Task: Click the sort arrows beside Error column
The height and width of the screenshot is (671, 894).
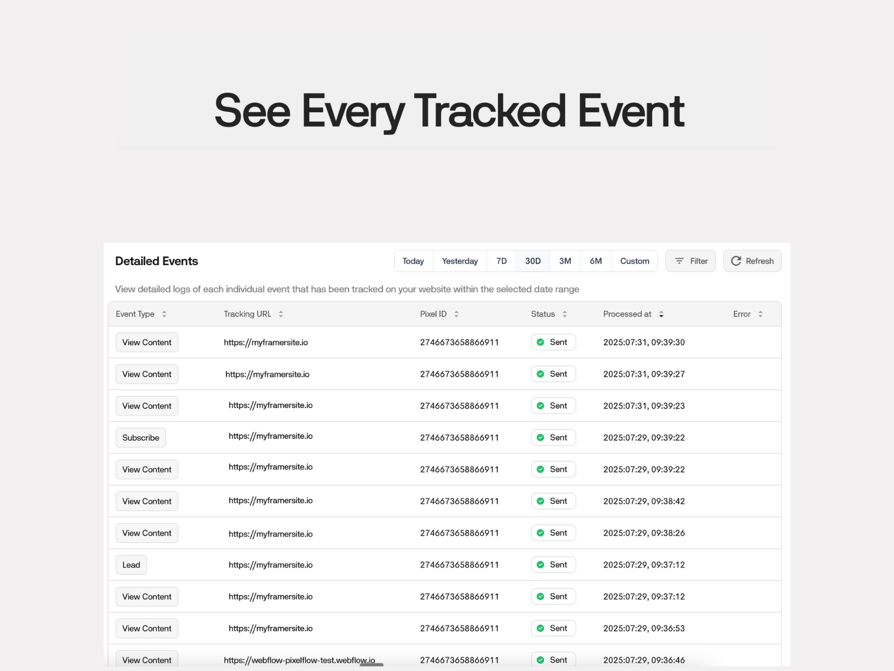Action: point(761,314)
